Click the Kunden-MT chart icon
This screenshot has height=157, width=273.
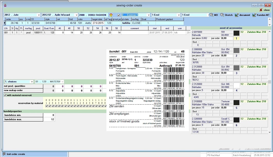(x=254, y=15)
